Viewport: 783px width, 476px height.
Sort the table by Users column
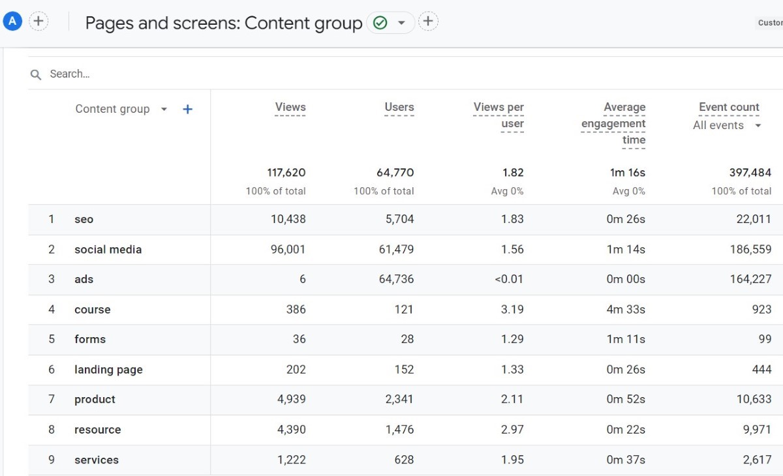[399, 108]
